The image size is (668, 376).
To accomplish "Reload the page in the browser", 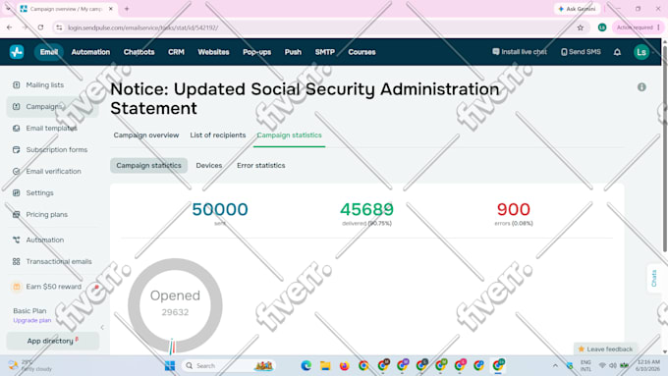I will pyautogui.click(x=40, y=27).
